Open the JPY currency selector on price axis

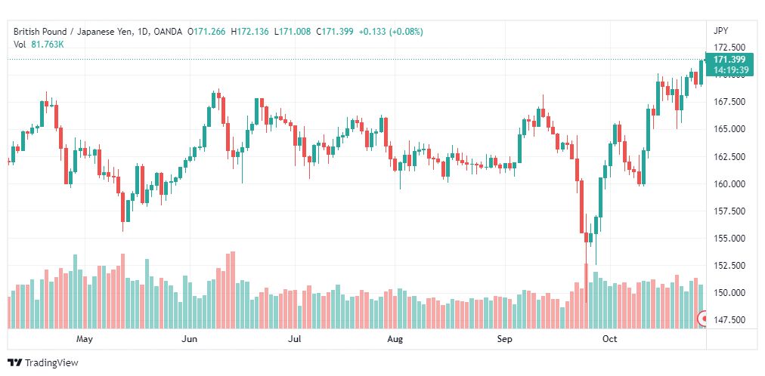[x=720, y=31]
